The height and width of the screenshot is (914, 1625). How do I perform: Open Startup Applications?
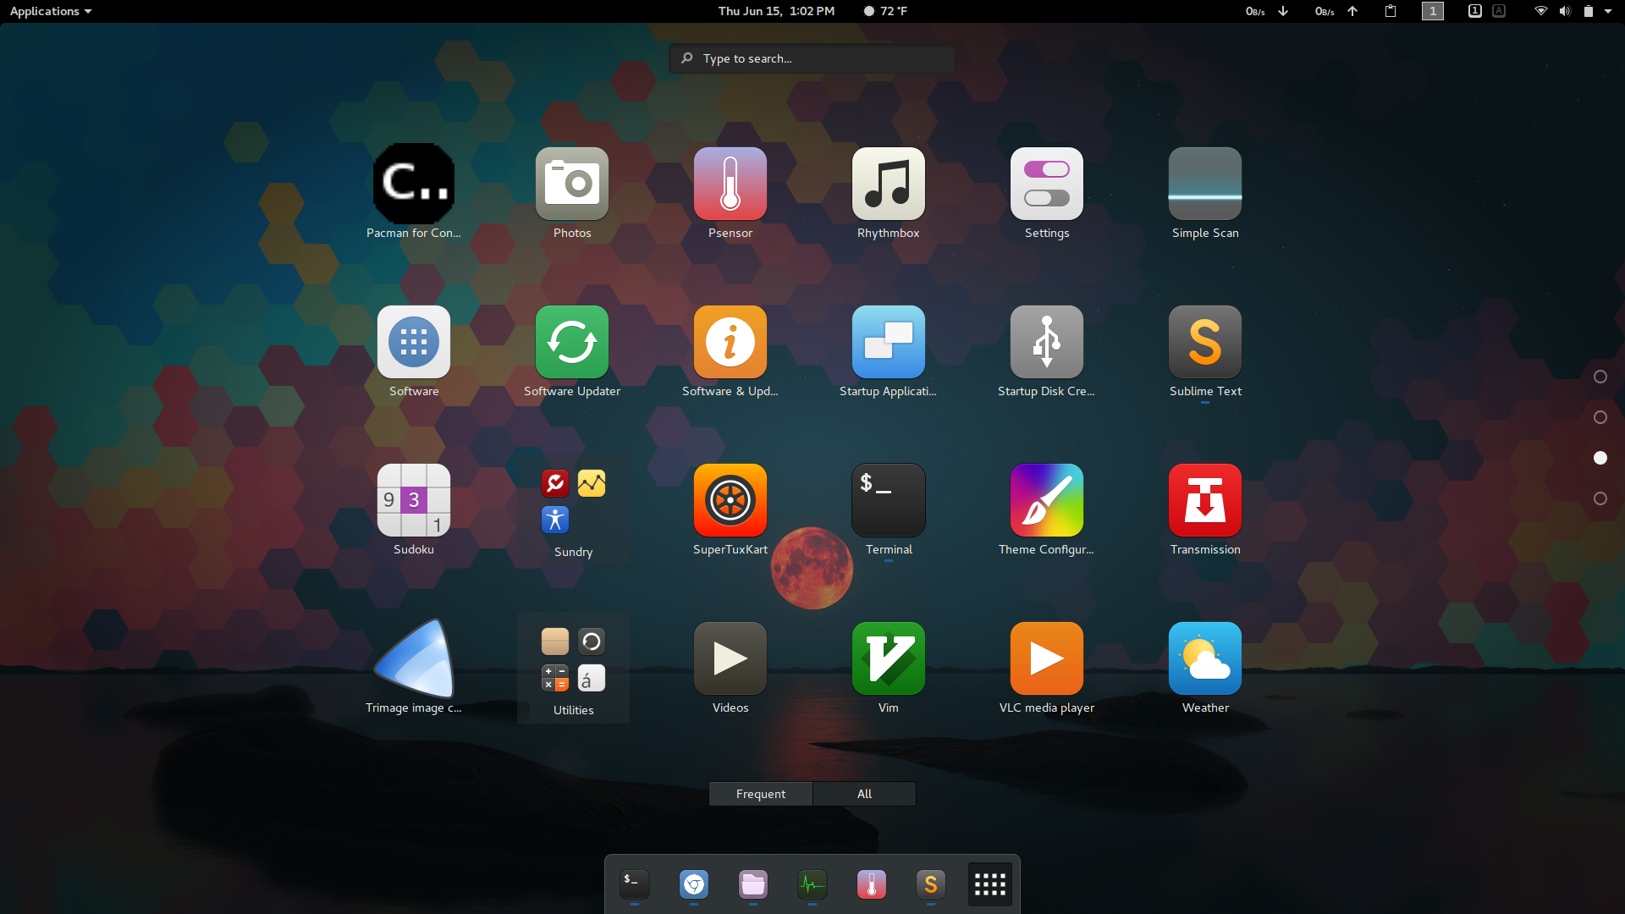coord(889,342)
